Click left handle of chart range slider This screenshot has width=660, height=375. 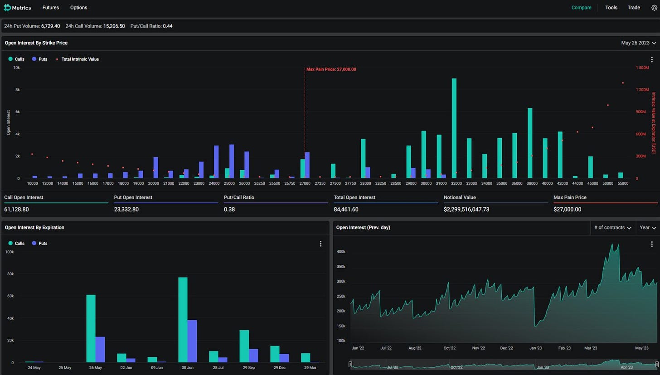350,365
